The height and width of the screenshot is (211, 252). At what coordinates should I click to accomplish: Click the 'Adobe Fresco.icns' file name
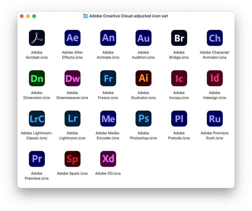click(x=108, y=95)
